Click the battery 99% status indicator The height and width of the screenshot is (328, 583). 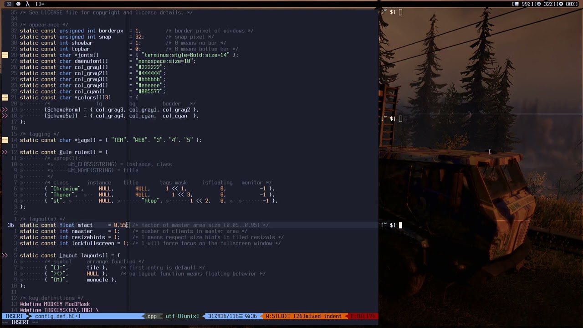(x=522, y=4)
